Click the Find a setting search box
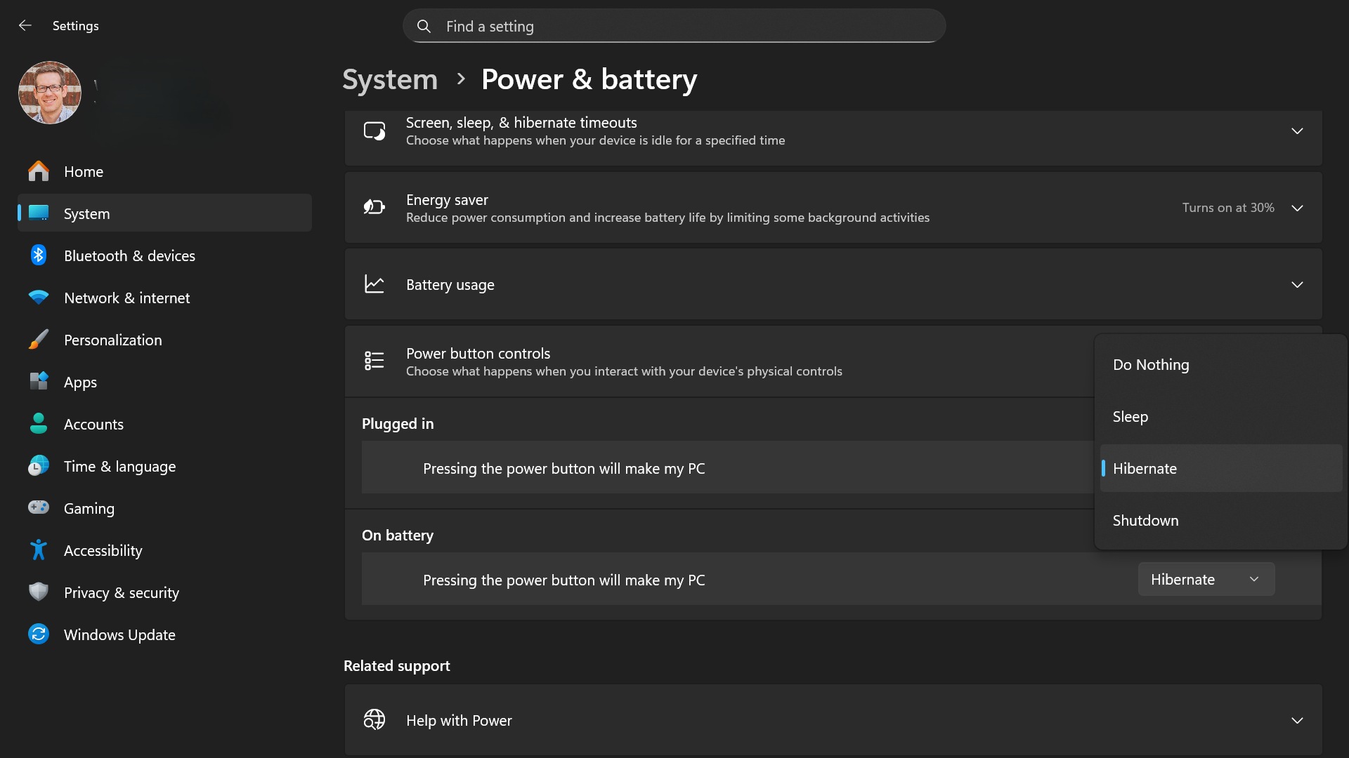Screen dimensions: 1349x758 pos(674,27)
